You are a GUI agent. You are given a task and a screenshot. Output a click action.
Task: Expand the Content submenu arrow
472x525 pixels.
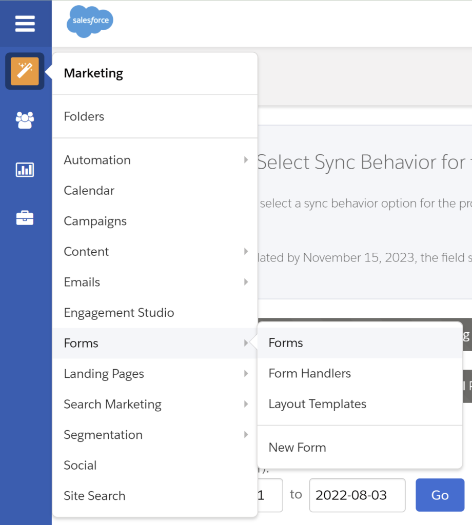246,252
